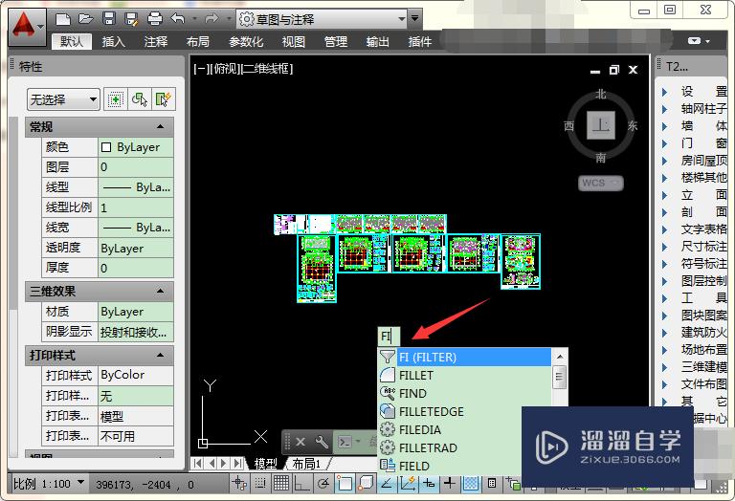This screenshot has width=735, height=501.
Task: Open command line customize wrench icon
Action: pyautogui.click(x=322, y=442)
